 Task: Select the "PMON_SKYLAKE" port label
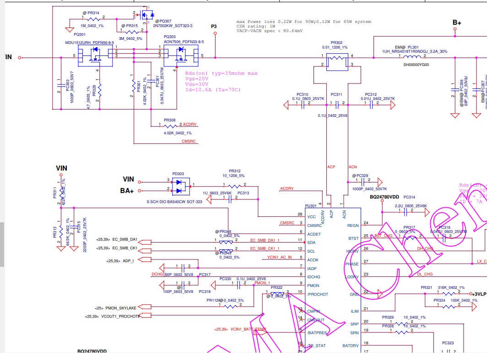coord(121,308)
